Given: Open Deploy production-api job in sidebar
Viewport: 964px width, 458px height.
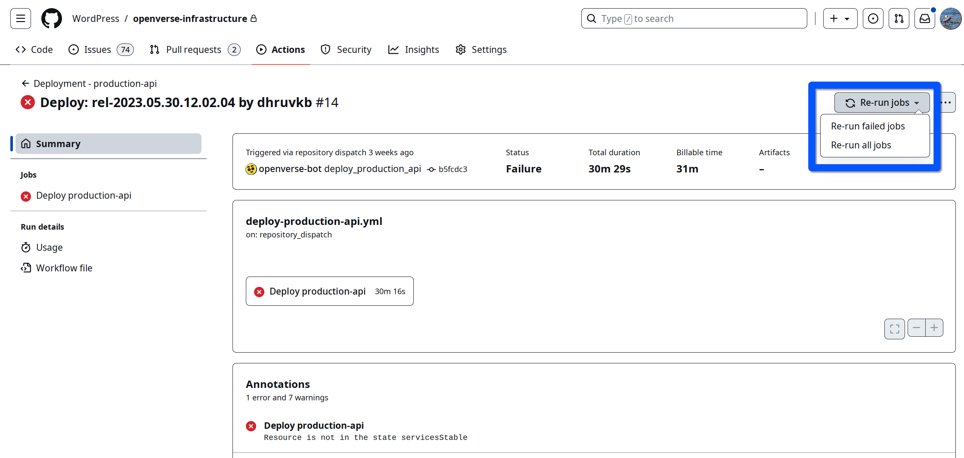Looking at the screenshot, I should pyautogui.click(x=84, y=196).
